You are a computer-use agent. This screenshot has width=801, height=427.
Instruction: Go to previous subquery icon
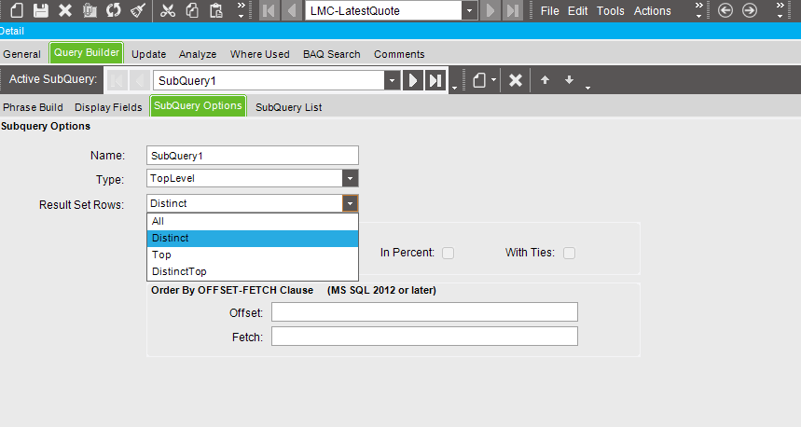[139, 80]
